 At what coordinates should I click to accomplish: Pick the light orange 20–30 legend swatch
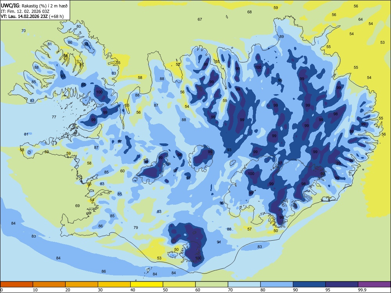82,284
